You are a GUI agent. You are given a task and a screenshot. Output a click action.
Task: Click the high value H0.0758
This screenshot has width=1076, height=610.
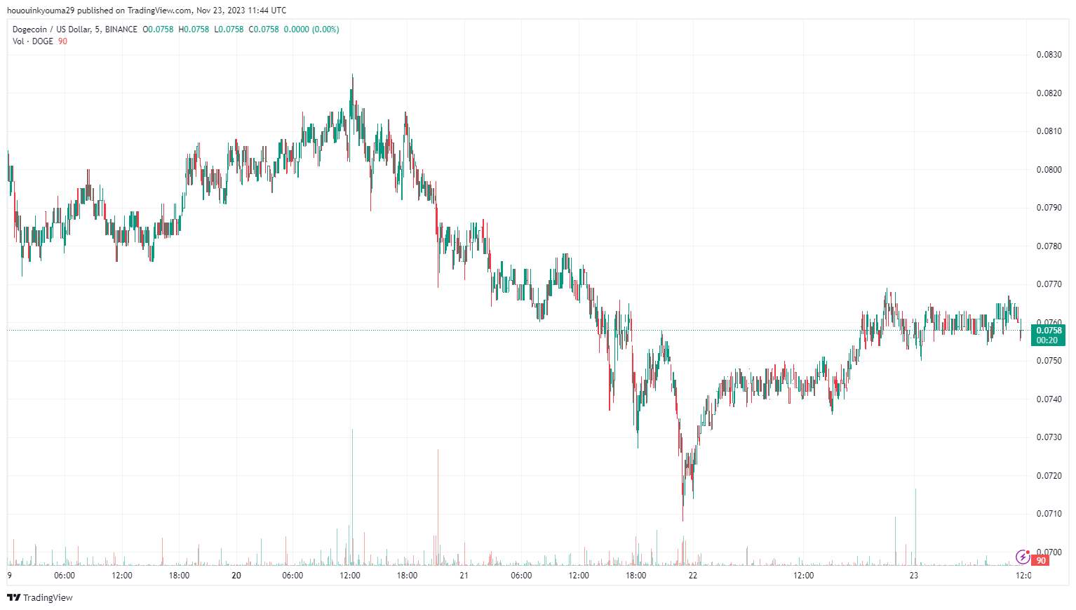(x=194, y=29)
